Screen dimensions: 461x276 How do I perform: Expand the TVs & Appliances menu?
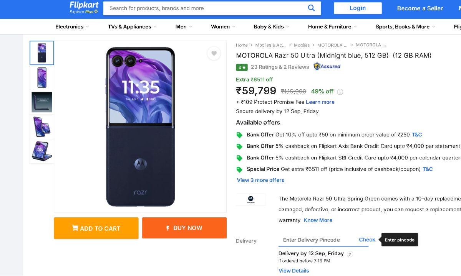pos(132,27)
